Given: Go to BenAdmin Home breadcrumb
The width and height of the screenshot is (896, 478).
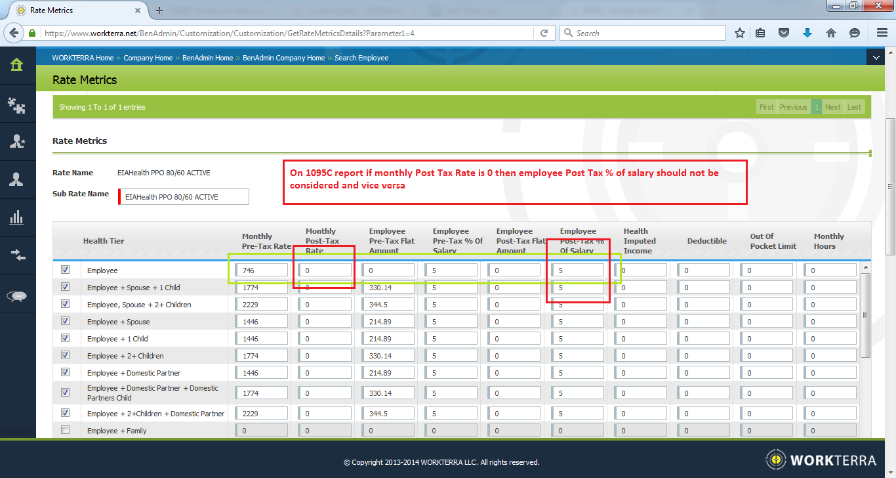Looking at the screenshot, I should (207, 58).
